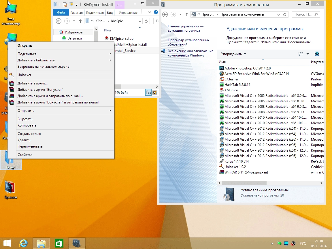Click the Поиск search field in Programs window
The height and width of the screenshot is (249, 332).
[306, 14]
